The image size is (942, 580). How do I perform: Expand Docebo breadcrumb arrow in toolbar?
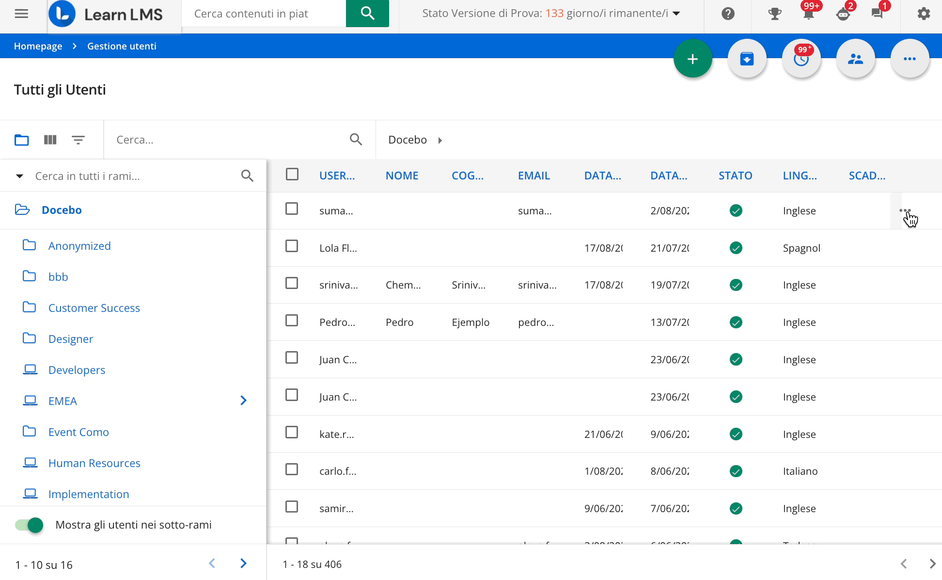[440, 140]
